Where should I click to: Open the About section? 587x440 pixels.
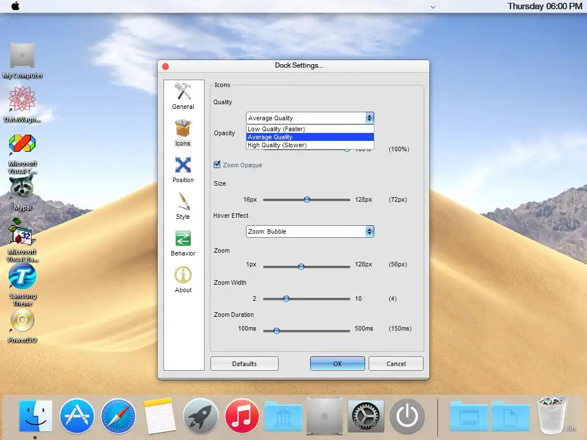[183, 280]
